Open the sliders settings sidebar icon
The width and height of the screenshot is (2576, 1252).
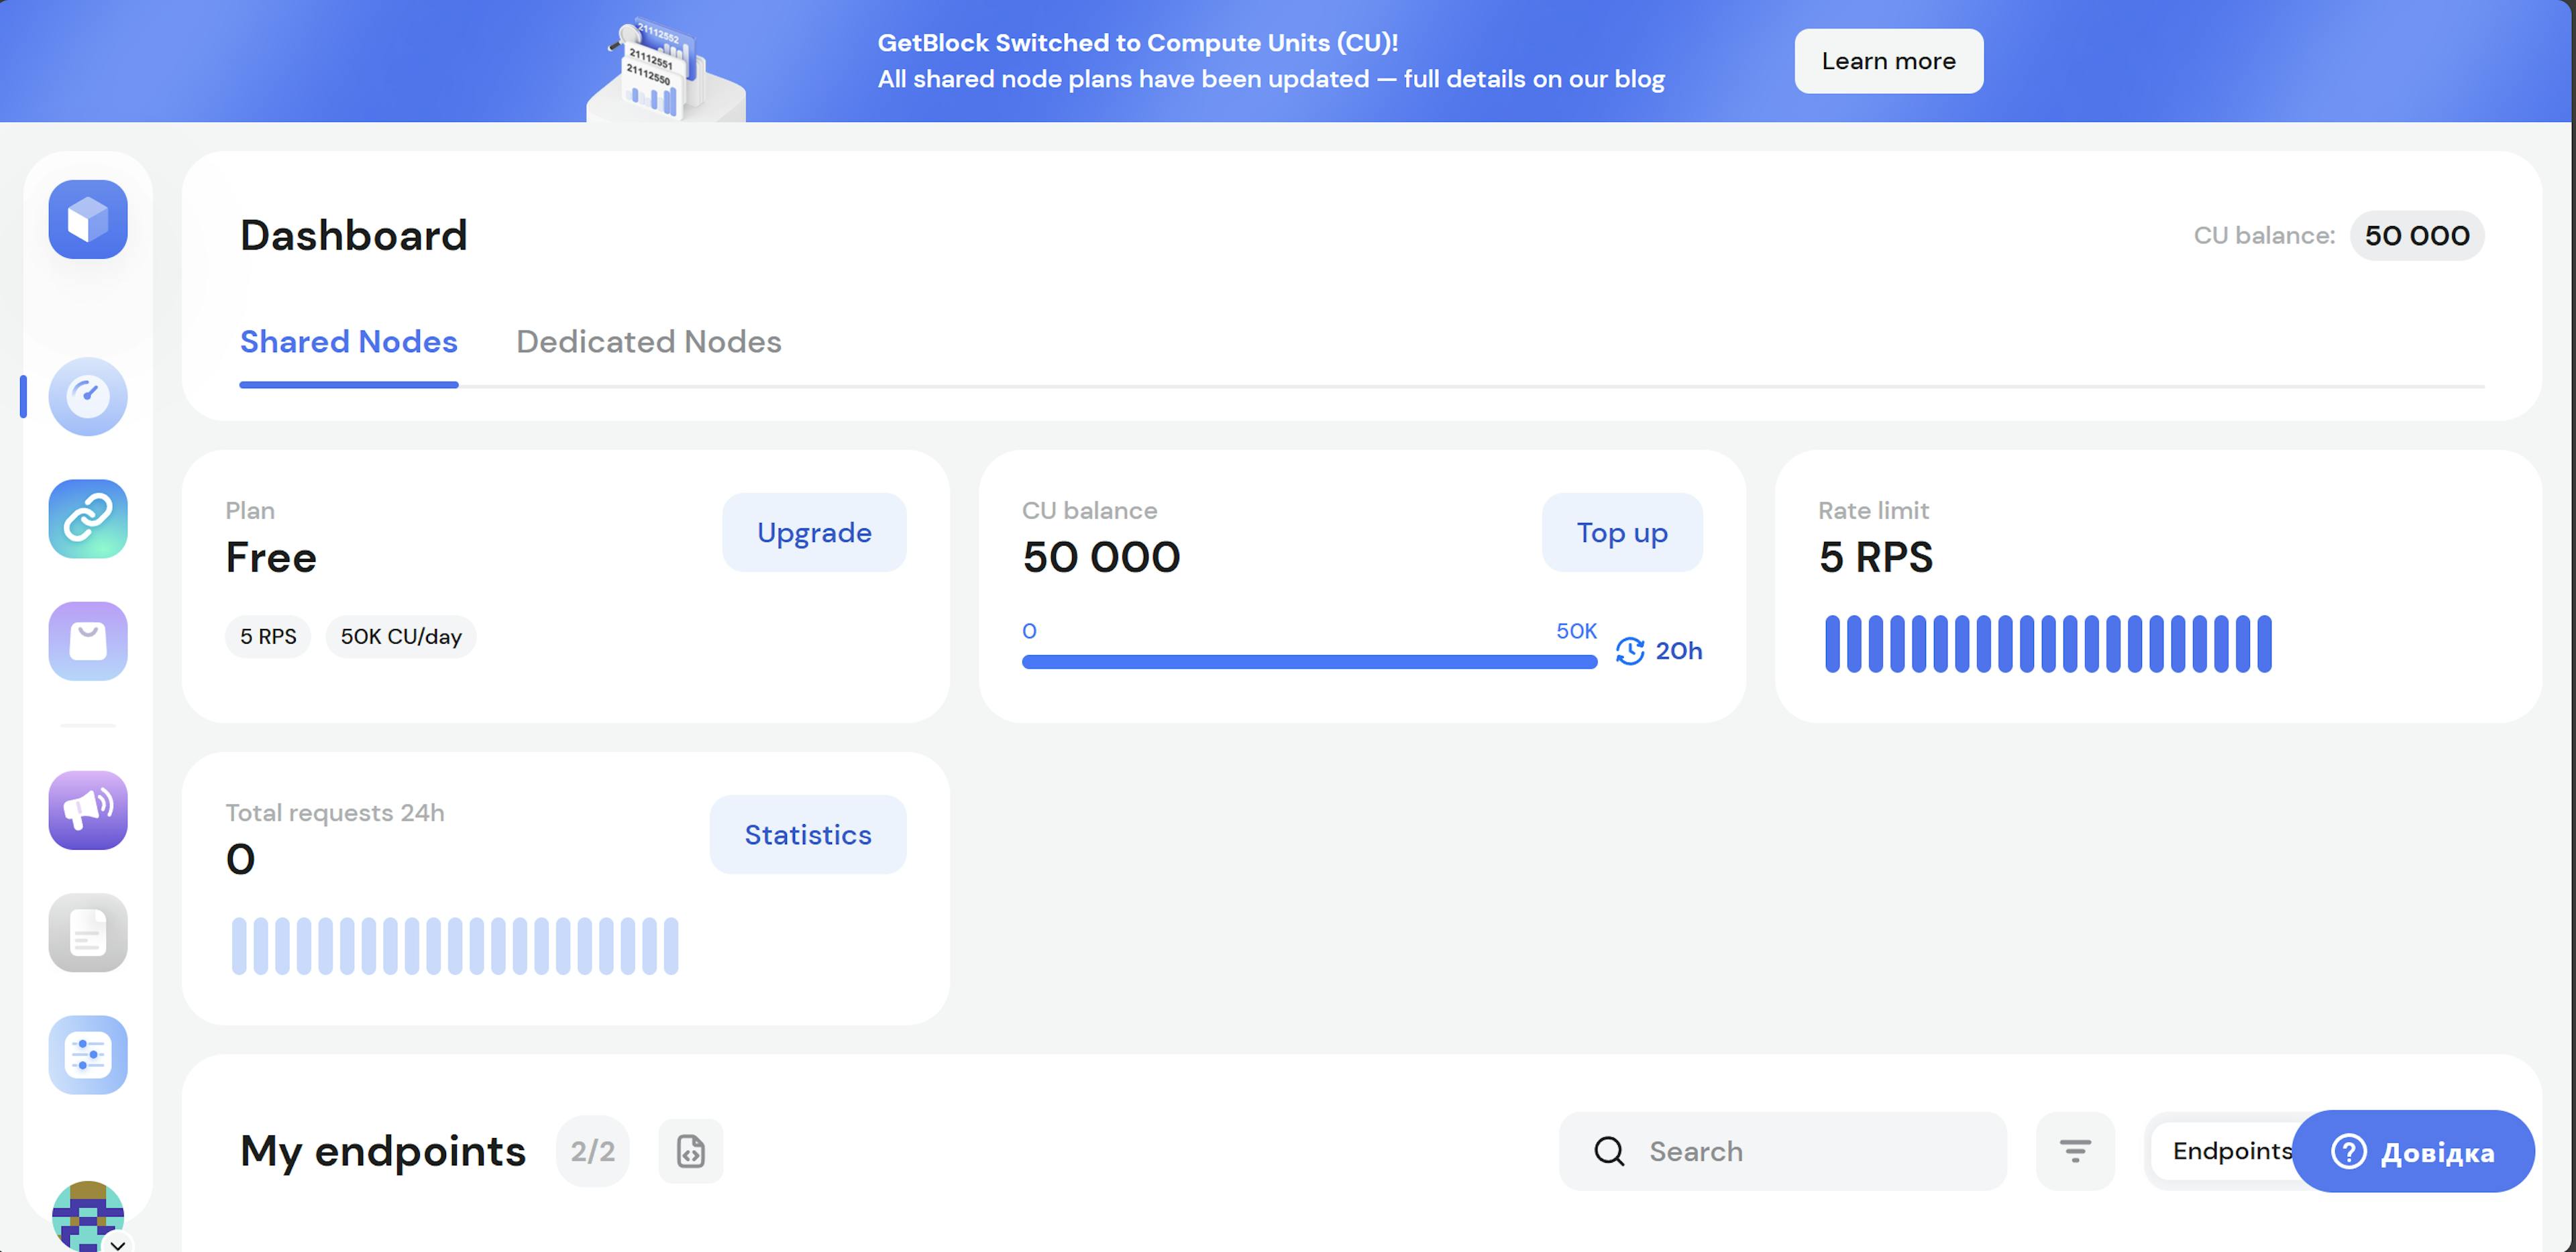click(x=88, y=1054)
